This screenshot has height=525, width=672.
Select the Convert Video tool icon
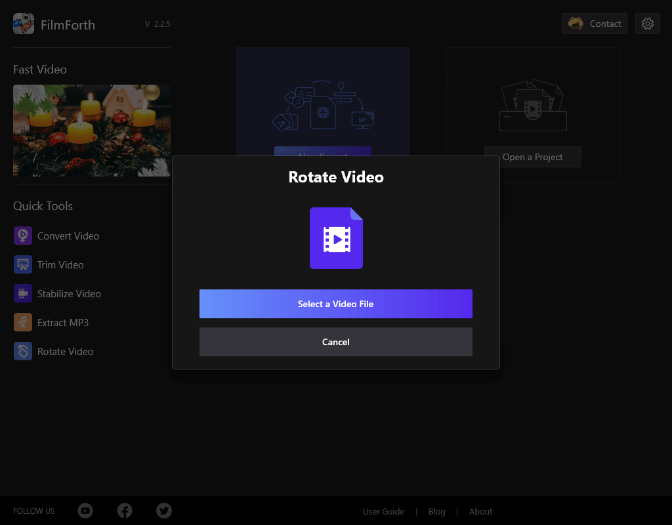pos(23,236)
